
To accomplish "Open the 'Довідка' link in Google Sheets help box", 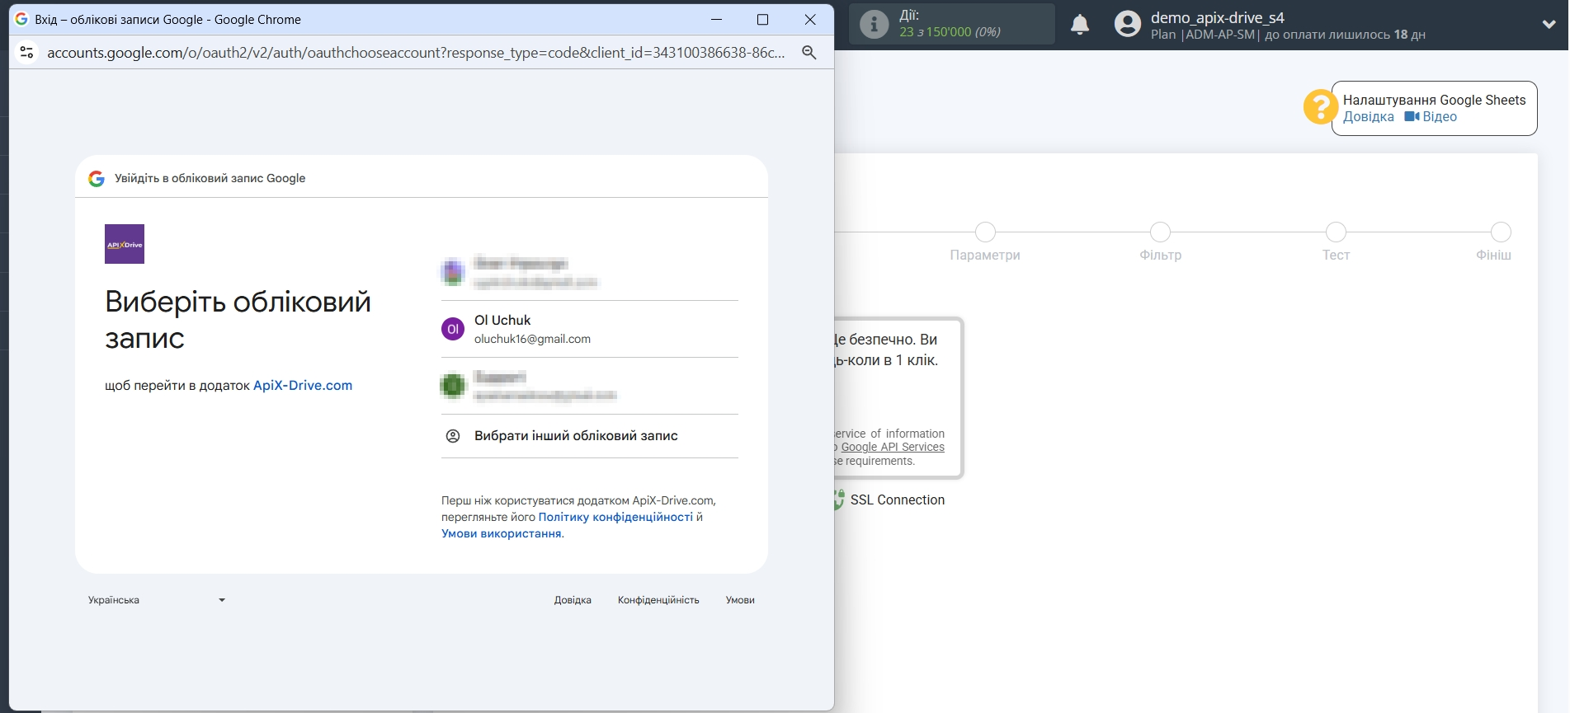I will (1368, 117).
